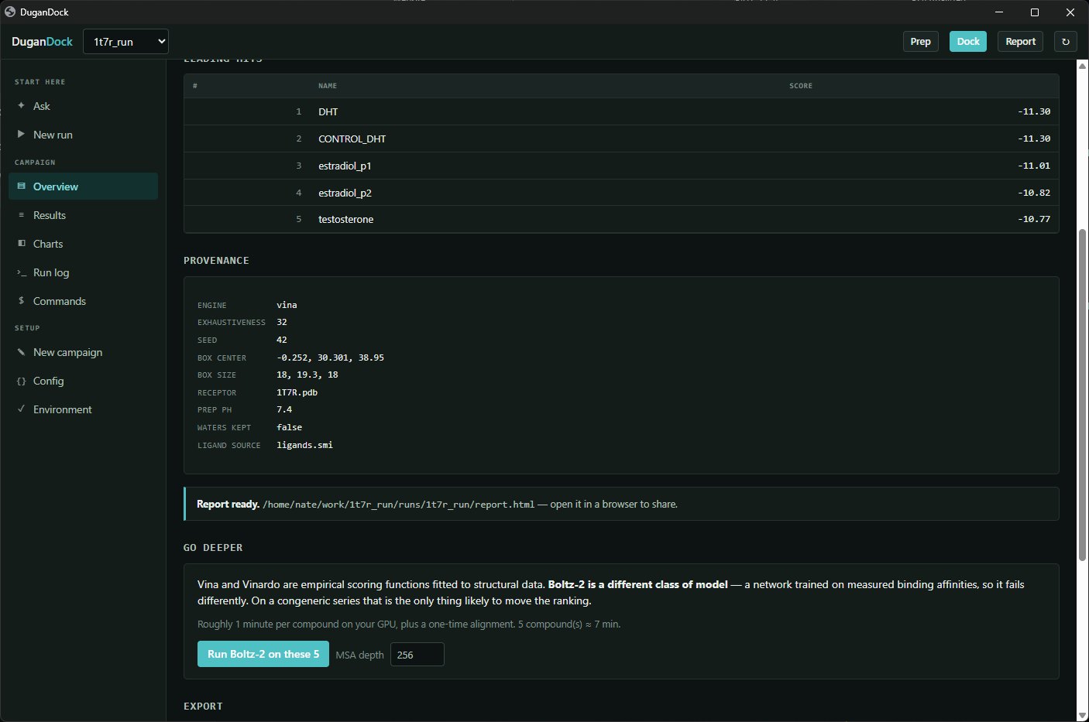
Task: Click the engine value vina
Action: (x=287, y=305)
